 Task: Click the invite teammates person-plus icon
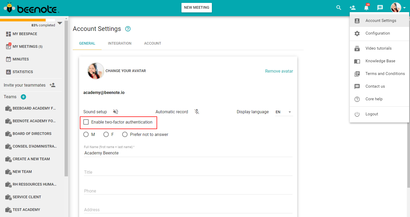click(52, 85)
